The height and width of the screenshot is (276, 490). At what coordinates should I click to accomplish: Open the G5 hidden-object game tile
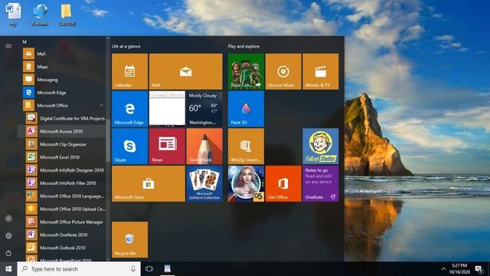click(x=246, y=183)
